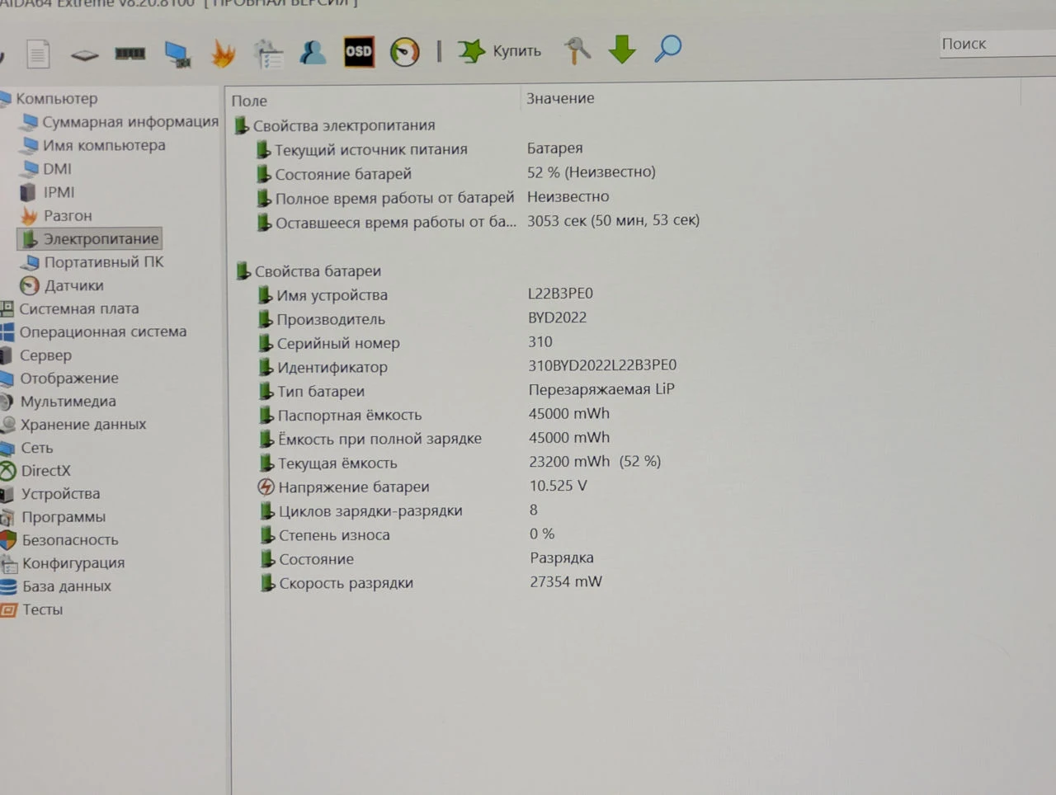Click the user profile icon in toolbar

(x=313, y=52)
